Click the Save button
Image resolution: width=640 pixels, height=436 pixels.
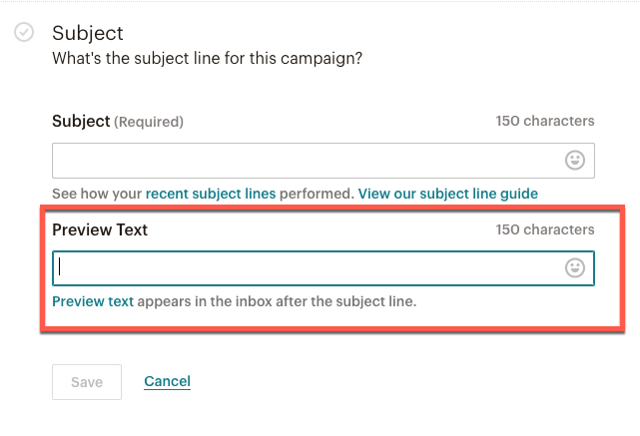(87, 382)
